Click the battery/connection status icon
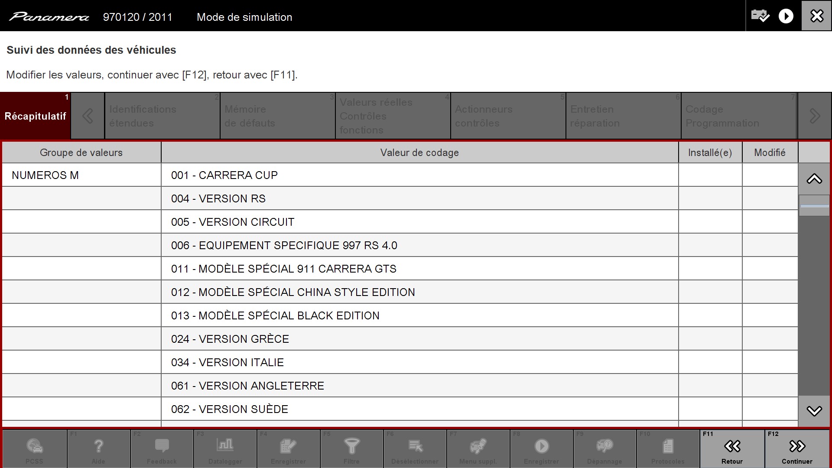The width and height of the screenshot is (832, 468). coord(760,16)
